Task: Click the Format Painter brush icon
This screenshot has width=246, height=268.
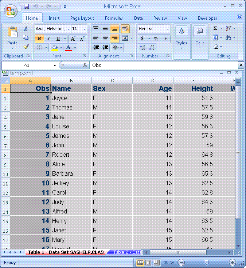Action: (26, 47)
